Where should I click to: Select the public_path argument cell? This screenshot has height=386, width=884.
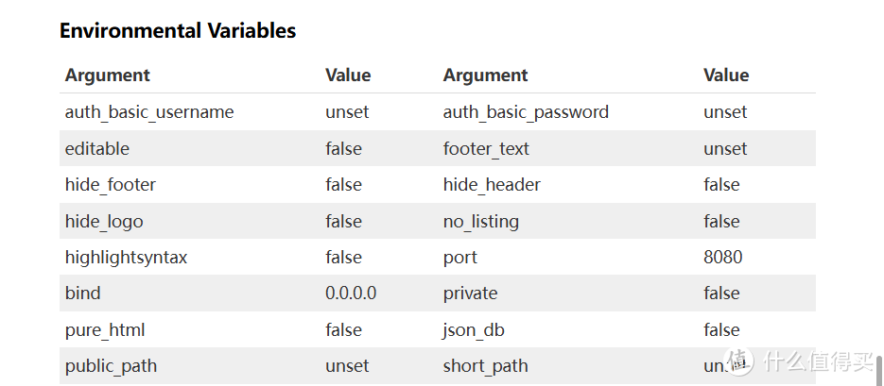(x=111, y=366)
